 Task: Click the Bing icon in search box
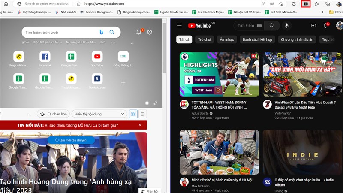tap(101, 32)
